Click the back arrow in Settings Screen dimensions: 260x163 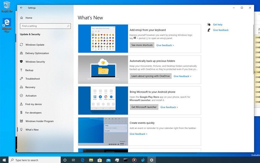(21, 8)
